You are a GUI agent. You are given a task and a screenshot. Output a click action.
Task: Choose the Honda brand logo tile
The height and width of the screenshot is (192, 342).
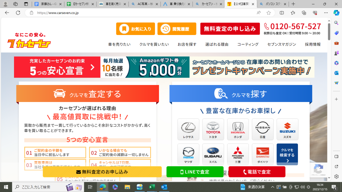pos(238,129)
